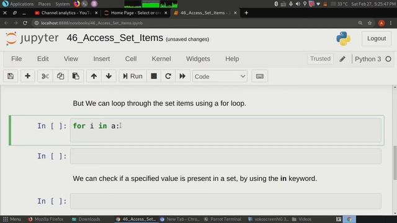Image resolution: width=397 pixels, height=223 pixels.
Task: Open the cell type Code dropdown
Action: pyautogui.click(x=220, y=76)
